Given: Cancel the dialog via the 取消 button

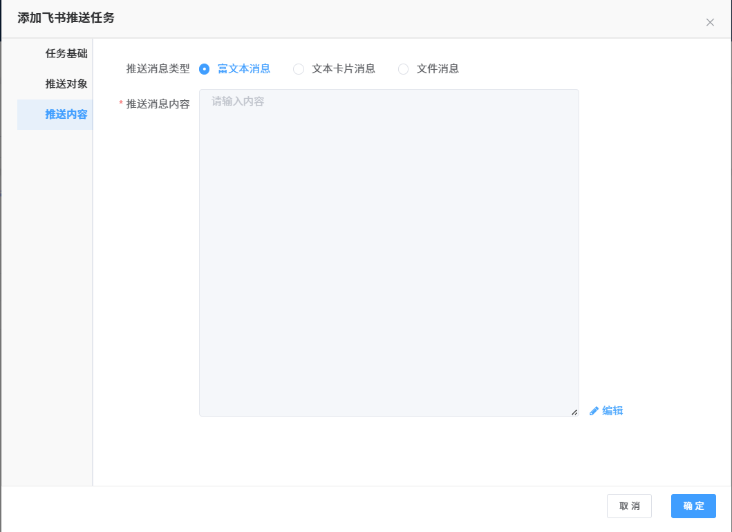Looking at the screenshot, I should tap(629, 506).
